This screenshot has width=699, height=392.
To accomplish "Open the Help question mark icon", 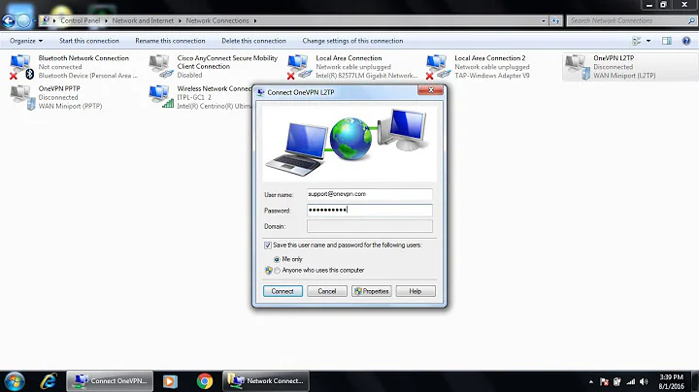I will click(686, 41).
